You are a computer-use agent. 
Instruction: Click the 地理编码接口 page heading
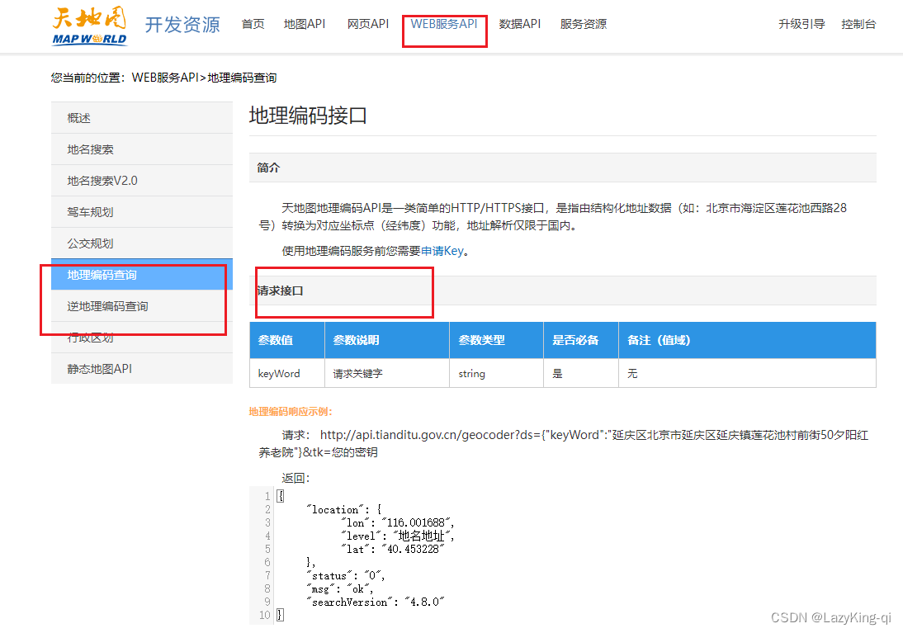tap(308, 116)
